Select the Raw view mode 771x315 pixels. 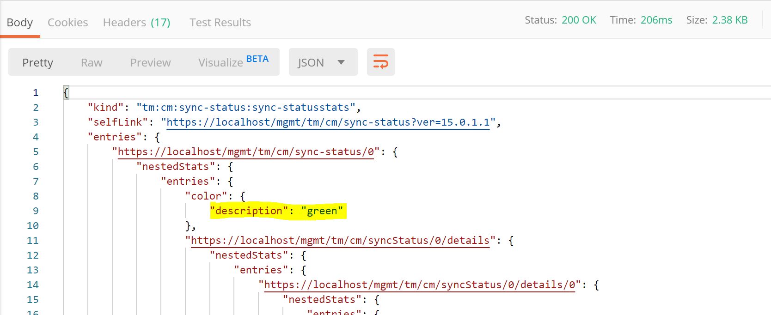(x=92, y=62)
